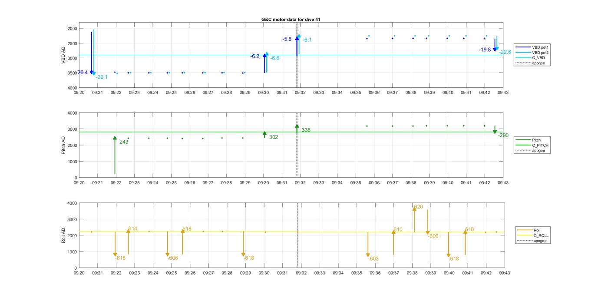Click the "VBD AD" y-axis label

click(x=63, y=55)
